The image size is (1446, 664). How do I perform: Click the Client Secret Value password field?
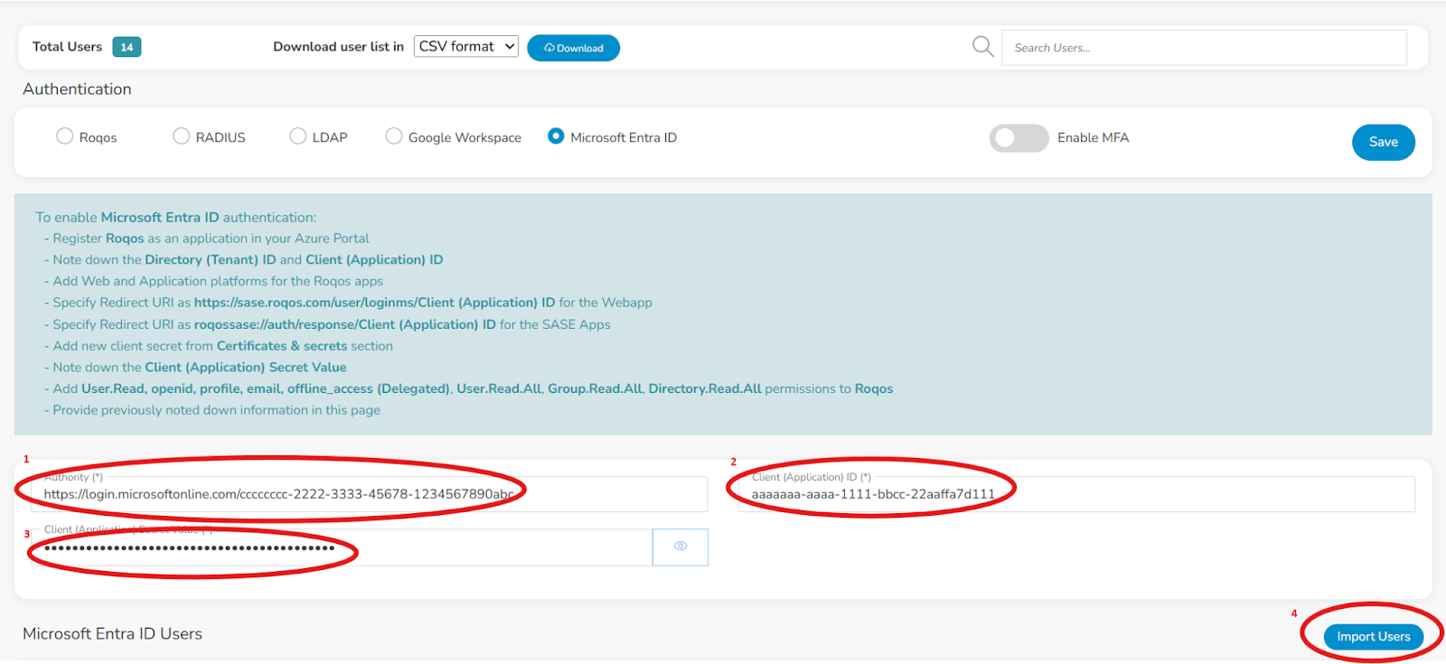tap(342, 547)
